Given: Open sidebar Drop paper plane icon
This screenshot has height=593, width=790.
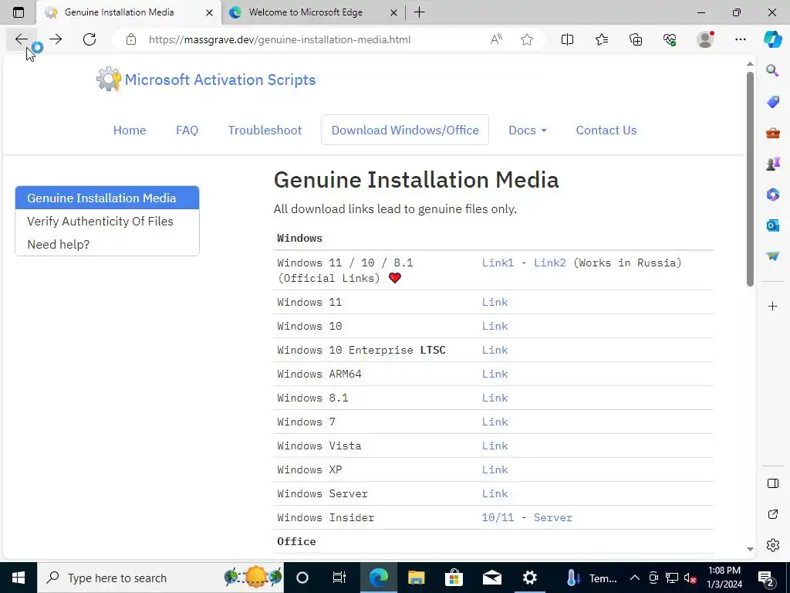Looking at the screenshot, I should click(772, 256).
